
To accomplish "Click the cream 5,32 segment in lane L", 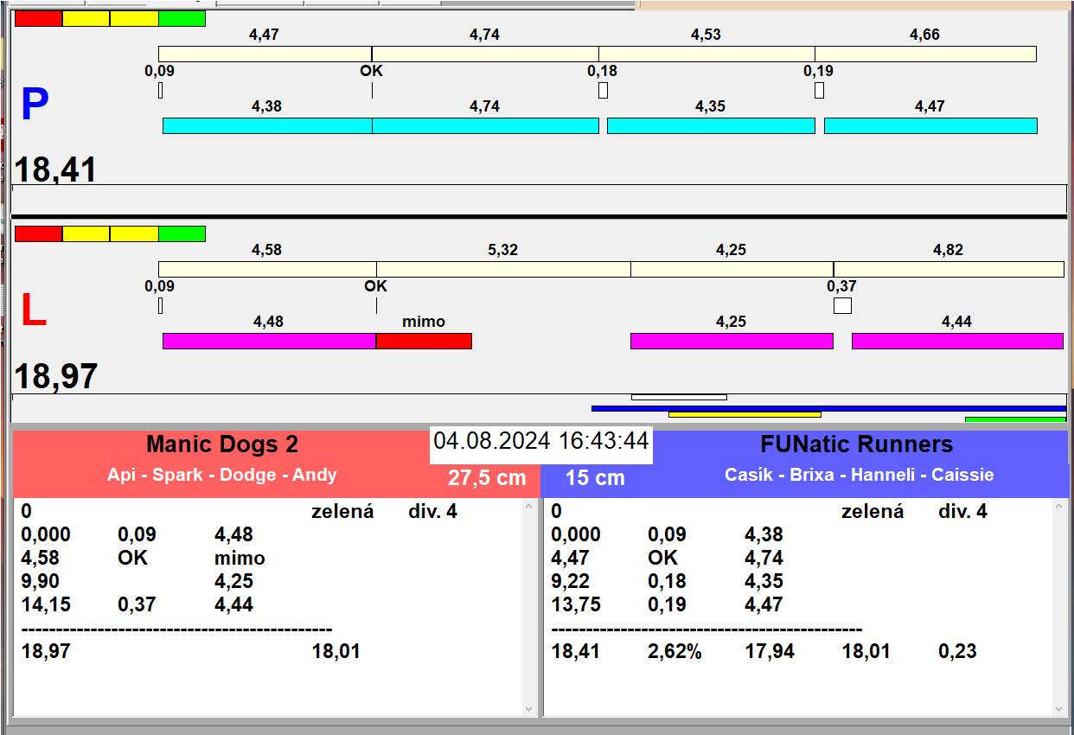I will [503, 269].
